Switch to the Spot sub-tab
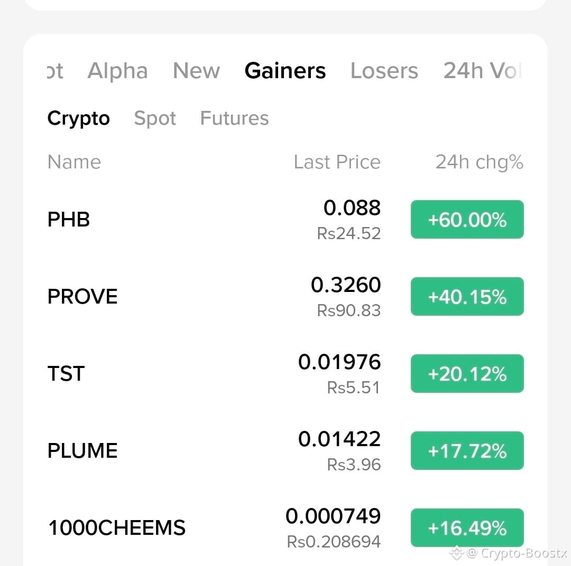 click(155, 119)
